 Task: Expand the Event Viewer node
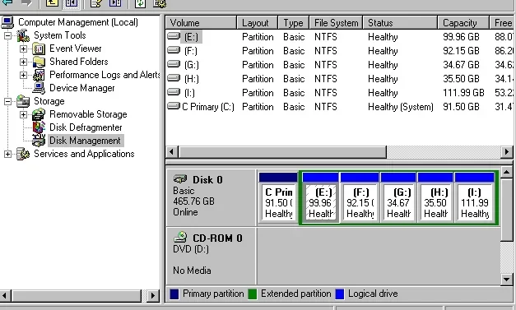(x=23, y=49)
